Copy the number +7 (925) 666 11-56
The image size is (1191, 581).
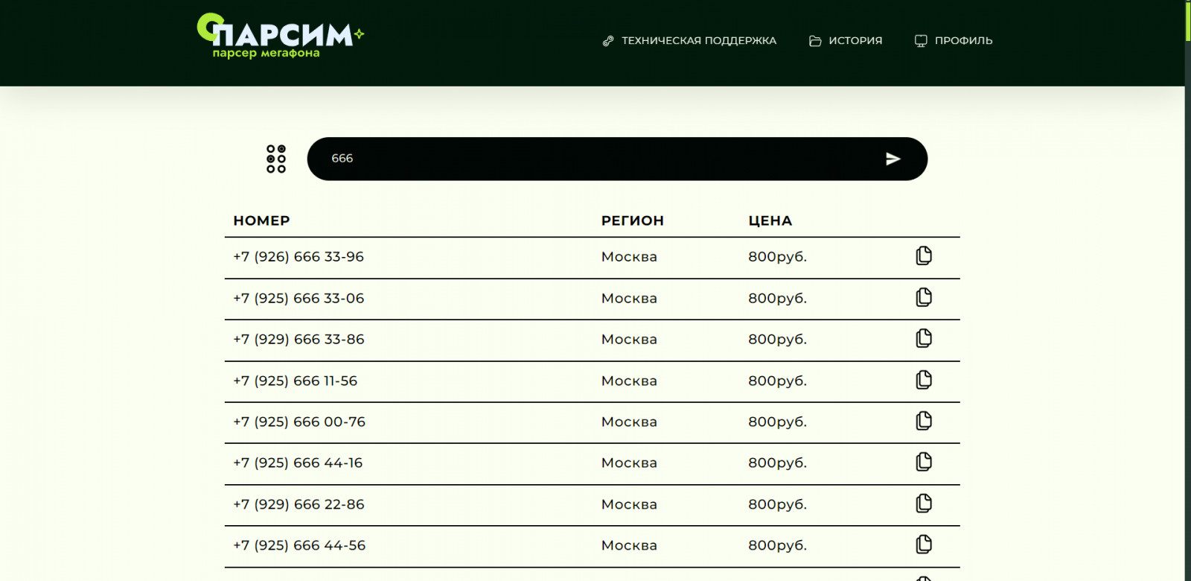coord(923,381)
